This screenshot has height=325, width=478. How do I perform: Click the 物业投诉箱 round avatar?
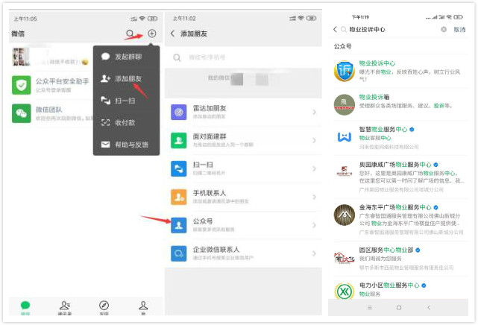(x=345, y=104)
